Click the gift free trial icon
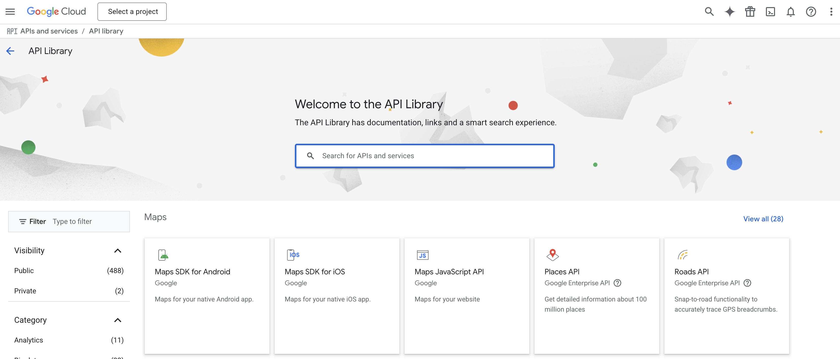The image size is (840, 359). click(750, 12)
